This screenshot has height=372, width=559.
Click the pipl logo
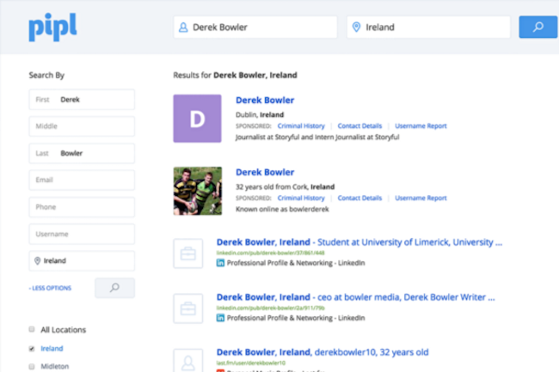point(52,27)
